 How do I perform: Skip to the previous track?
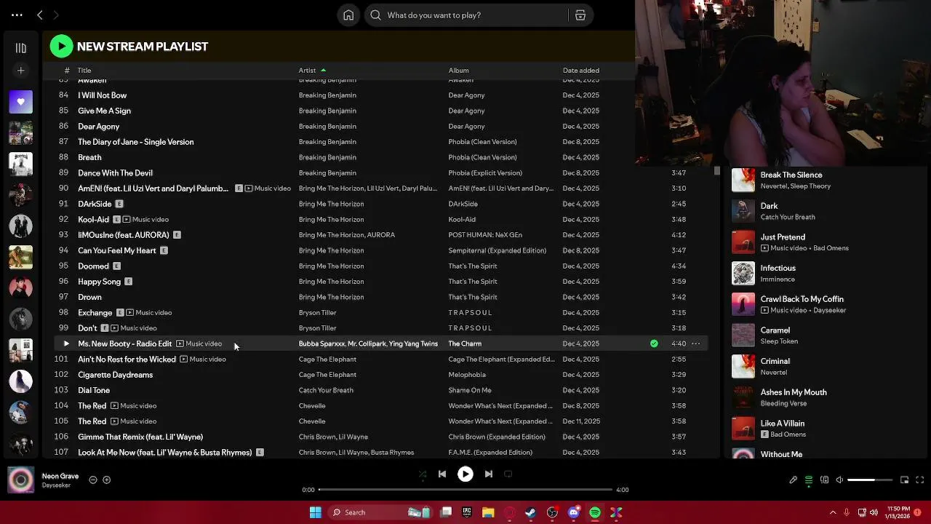[442, 474]
